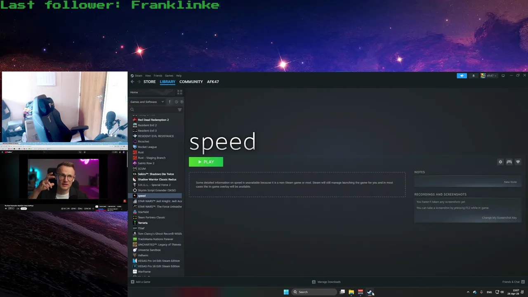Click the green PLAY button
528x297 pixels.
[x=206, y=162]
